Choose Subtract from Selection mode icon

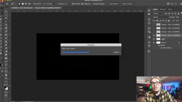point(26,4)
